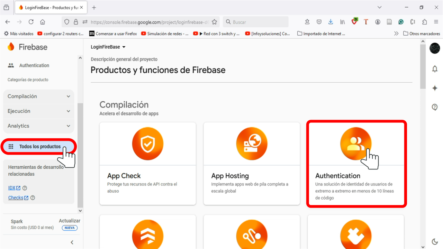Image resolution: width=443 pixels, height=249 pixels.
Task: Click the Firebase logo icon
Action: tap(11, 47)
